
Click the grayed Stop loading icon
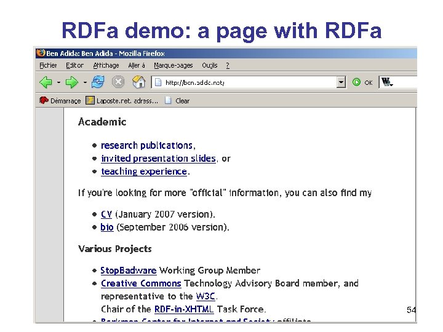(118, 82)
